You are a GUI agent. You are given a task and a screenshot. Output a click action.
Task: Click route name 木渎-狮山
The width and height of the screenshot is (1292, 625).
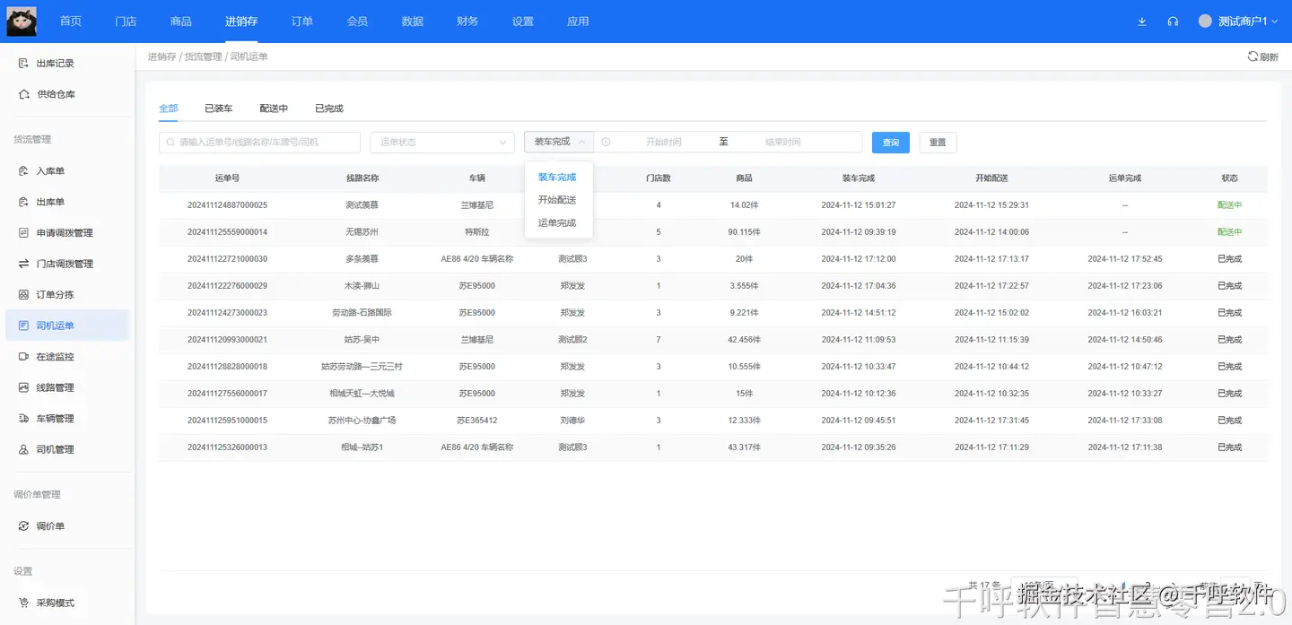point(362,286)
